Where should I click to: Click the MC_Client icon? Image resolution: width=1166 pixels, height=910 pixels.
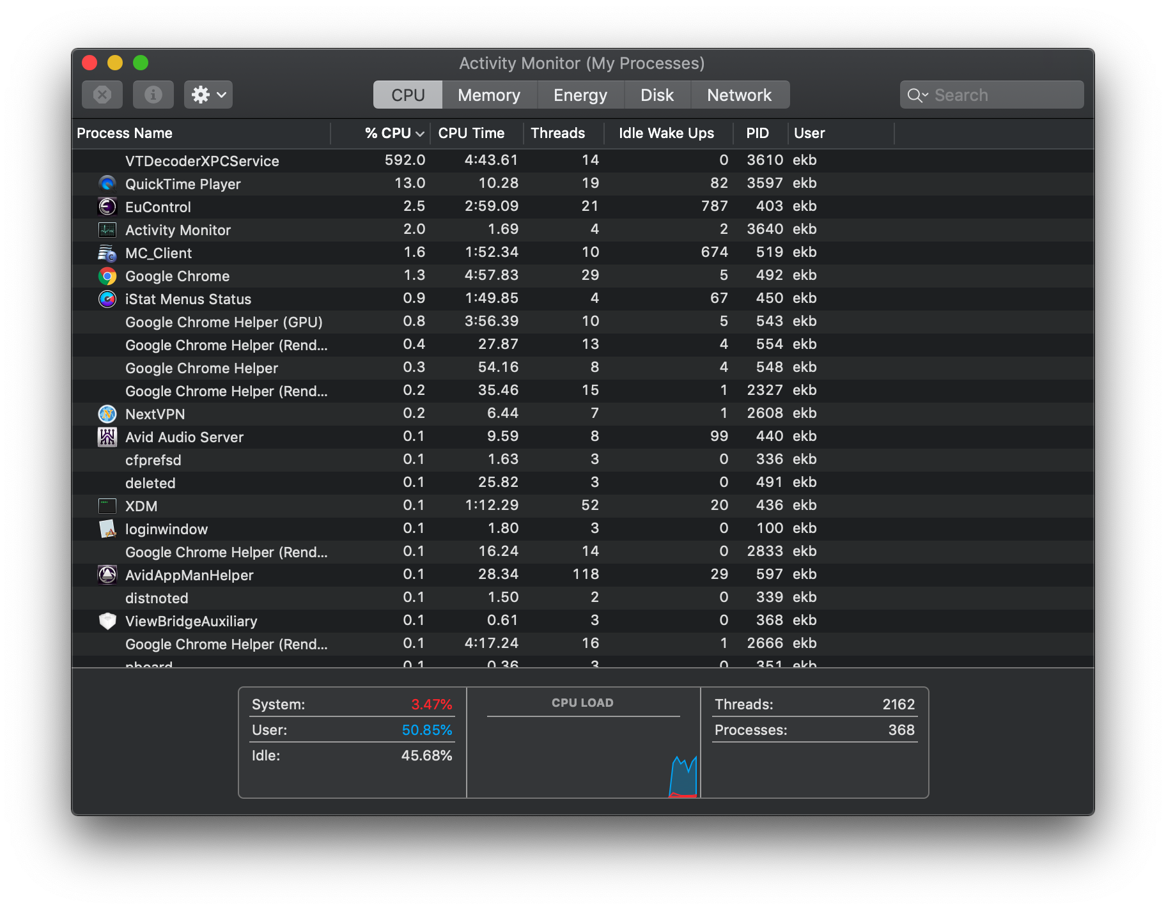pos(107,253)
